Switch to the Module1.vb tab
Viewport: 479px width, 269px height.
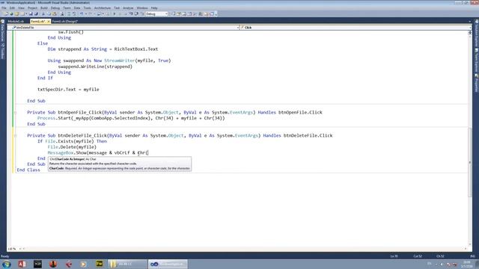click(16, 22)
